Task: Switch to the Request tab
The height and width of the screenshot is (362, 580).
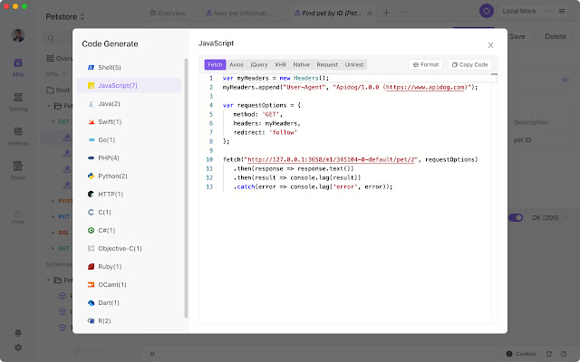Action: point(327,64)
